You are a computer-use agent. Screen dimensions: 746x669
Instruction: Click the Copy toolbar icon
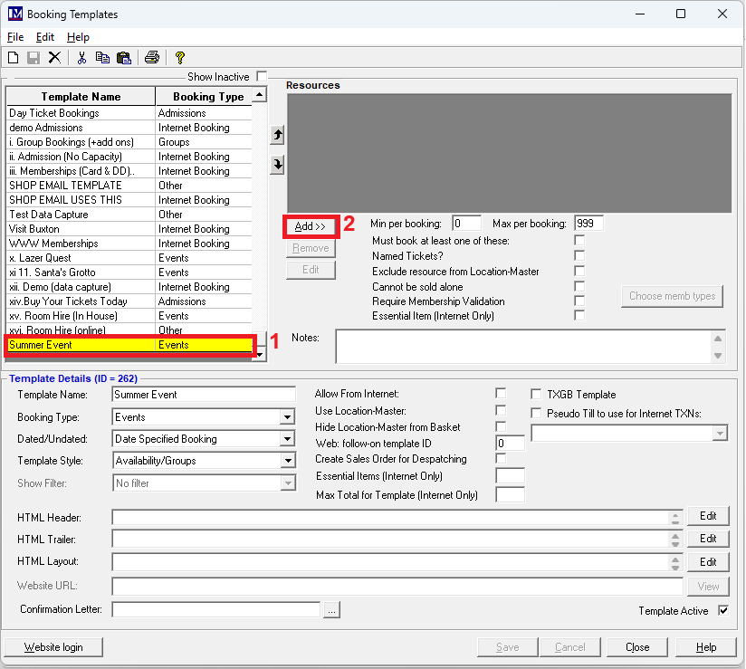103,58
